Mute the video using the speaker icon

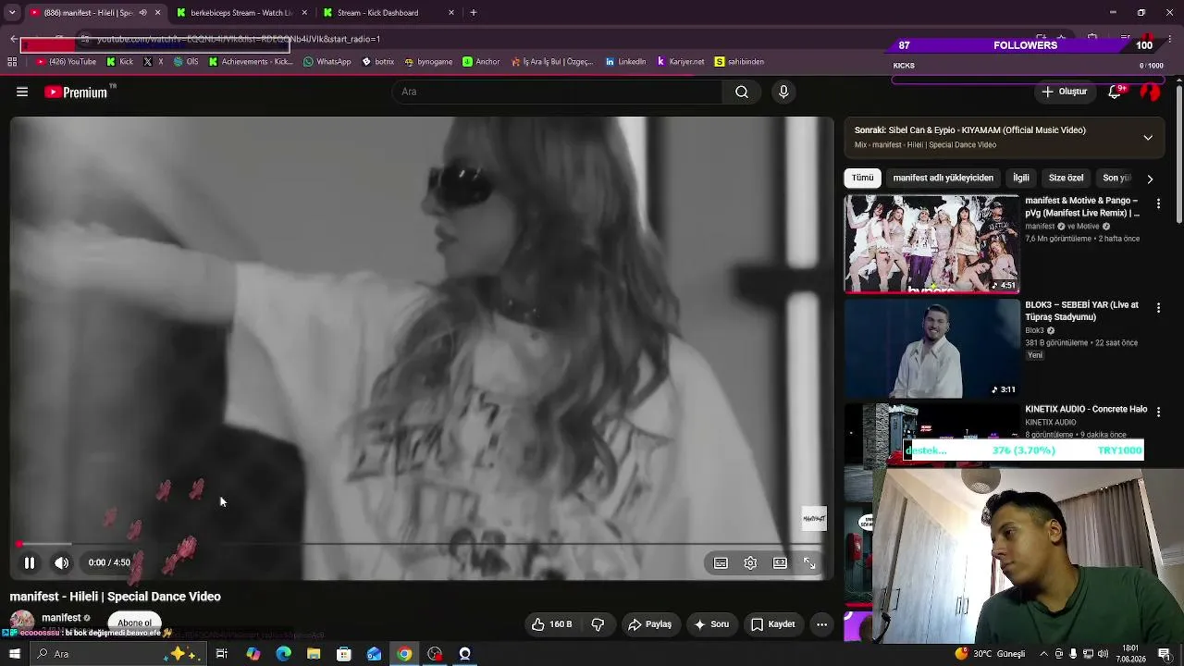coord(61,562)
